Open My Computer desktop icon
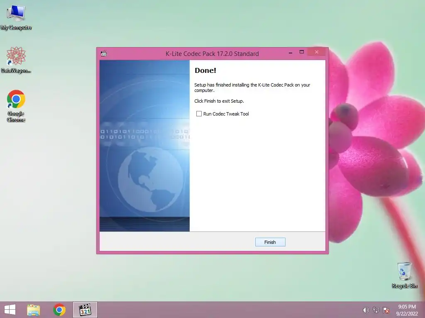The height and width of the screenshot is (318, 425). coord(16,17)
